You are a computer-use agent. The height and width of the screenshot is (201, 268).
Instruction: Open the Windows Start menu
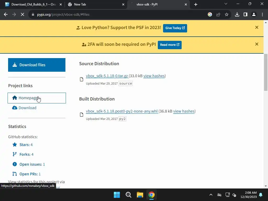(x=117, y=195)
